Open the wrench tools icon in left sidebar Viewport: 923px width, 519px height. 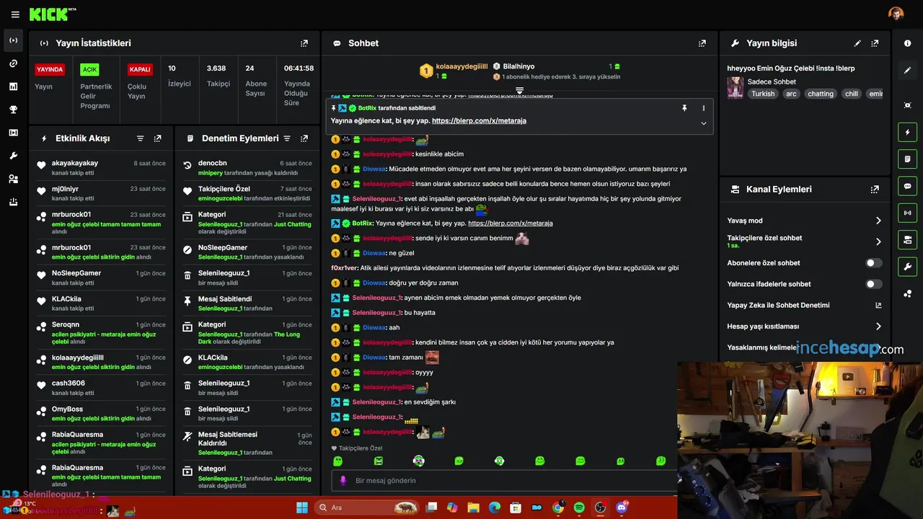(x=13, y=156)
